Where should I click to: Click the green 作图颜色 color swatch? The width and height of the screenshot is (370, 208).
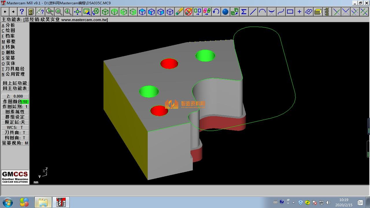coord(25,102)
